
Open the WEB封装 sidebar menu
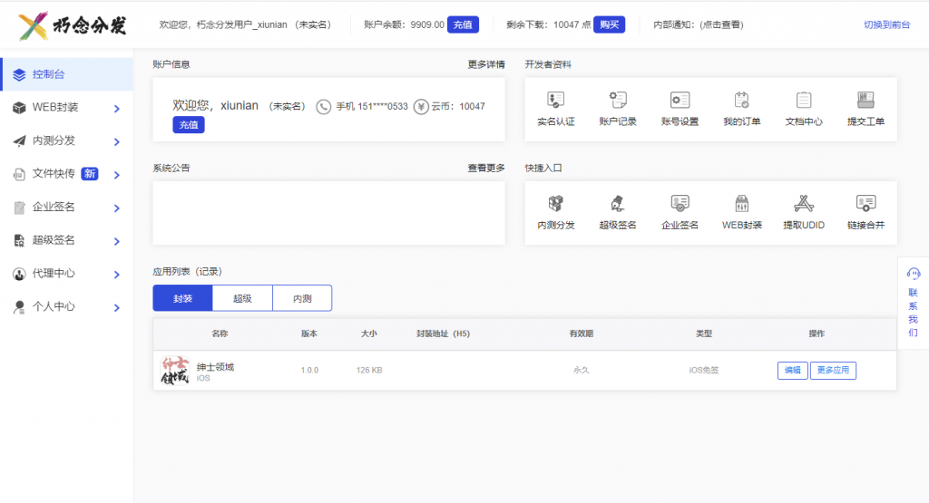(66, 107)
